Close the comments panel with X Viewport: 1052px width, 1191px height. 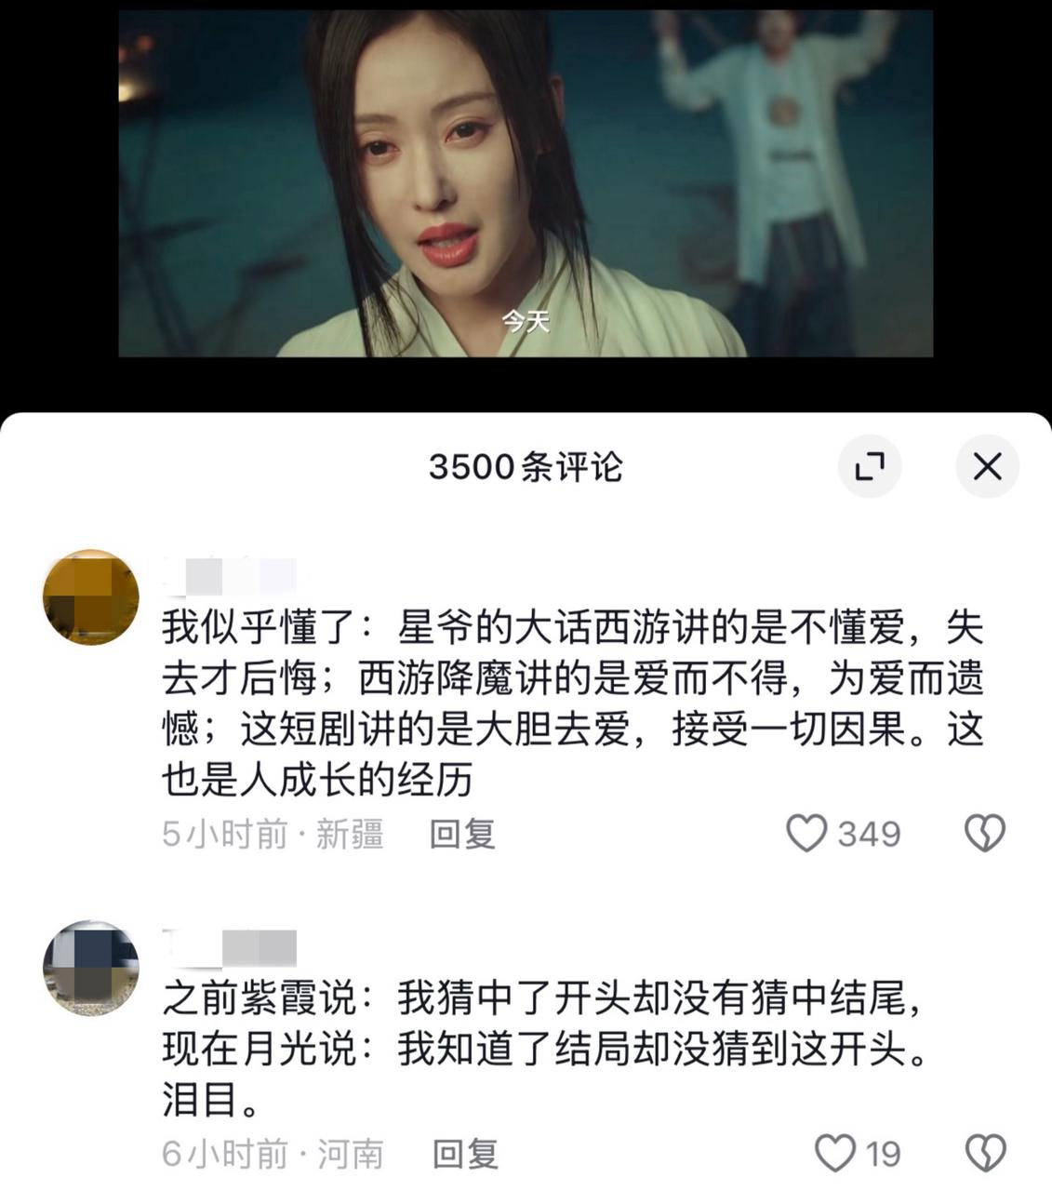click(x=988, y=465)
